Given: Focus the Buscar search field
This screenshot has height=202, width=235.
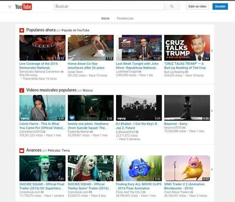Looking at the screenshot, I should (109, 6).
